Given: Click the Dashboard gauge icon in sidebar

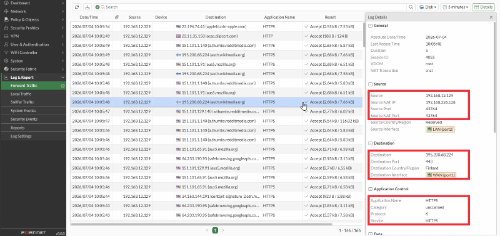Looking at the screenshot, I should coord(6,3).
